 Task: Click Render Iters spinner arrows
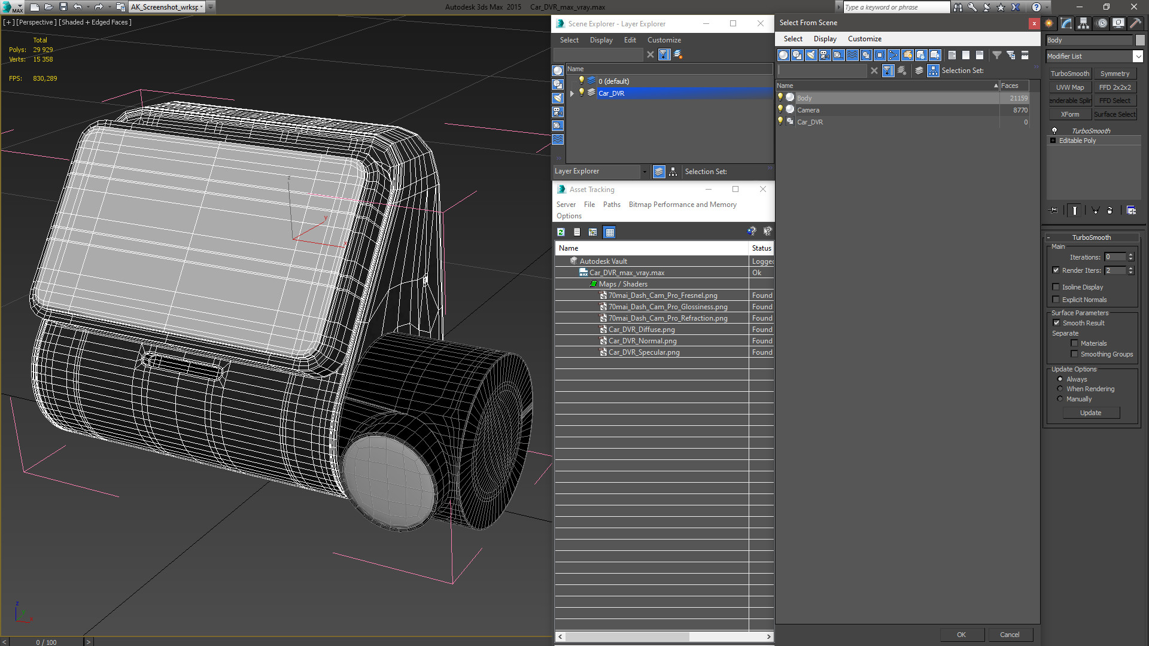[1131, 270]
